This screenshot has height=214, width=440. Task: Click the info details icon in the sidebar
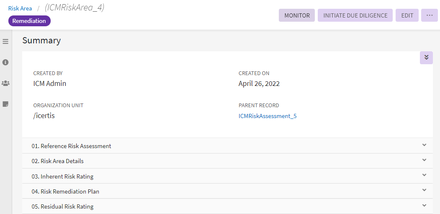[x=5, y=62]
